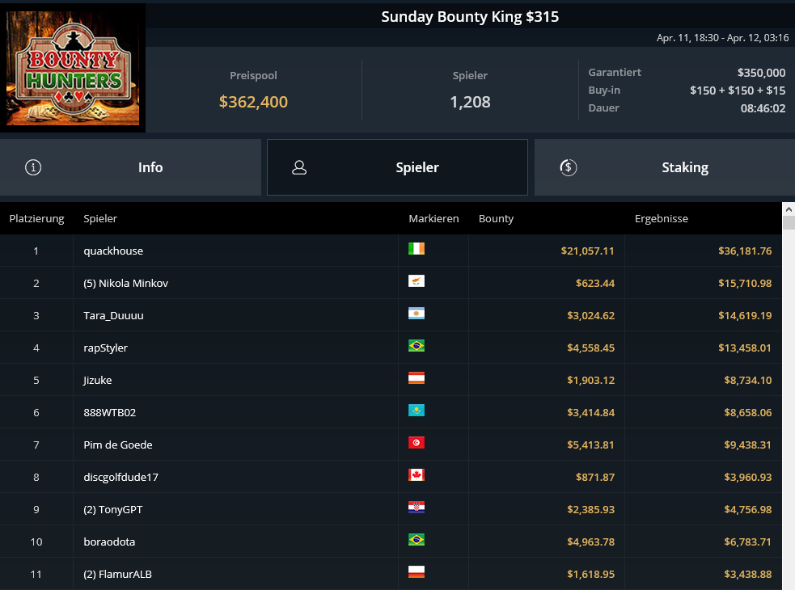Click the Tunisia flag for Pim de Goede
Viewport: 795px width, 590px height.
click(x=417, y=443)
